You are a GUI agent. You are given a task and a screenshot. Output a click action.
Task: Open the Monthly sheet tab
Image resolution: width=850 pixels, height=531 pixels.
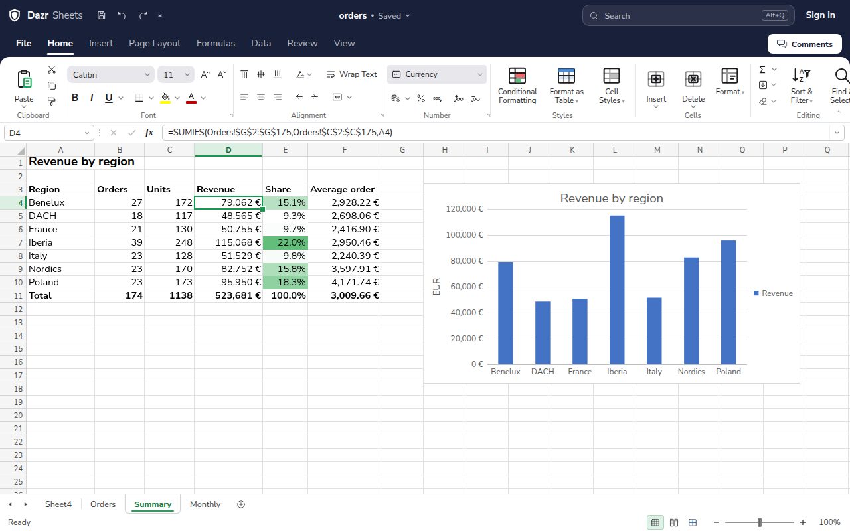(x=205, y=504)
